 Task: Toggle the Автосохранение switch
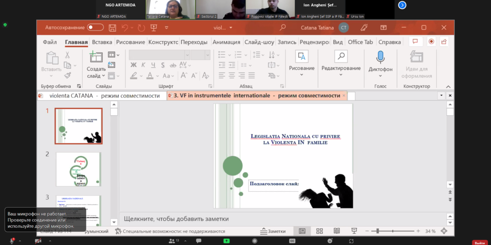[95, 28]
